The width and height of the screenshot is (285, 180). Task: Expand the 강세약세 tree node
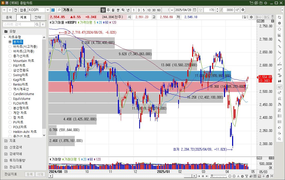click(6, 154)
